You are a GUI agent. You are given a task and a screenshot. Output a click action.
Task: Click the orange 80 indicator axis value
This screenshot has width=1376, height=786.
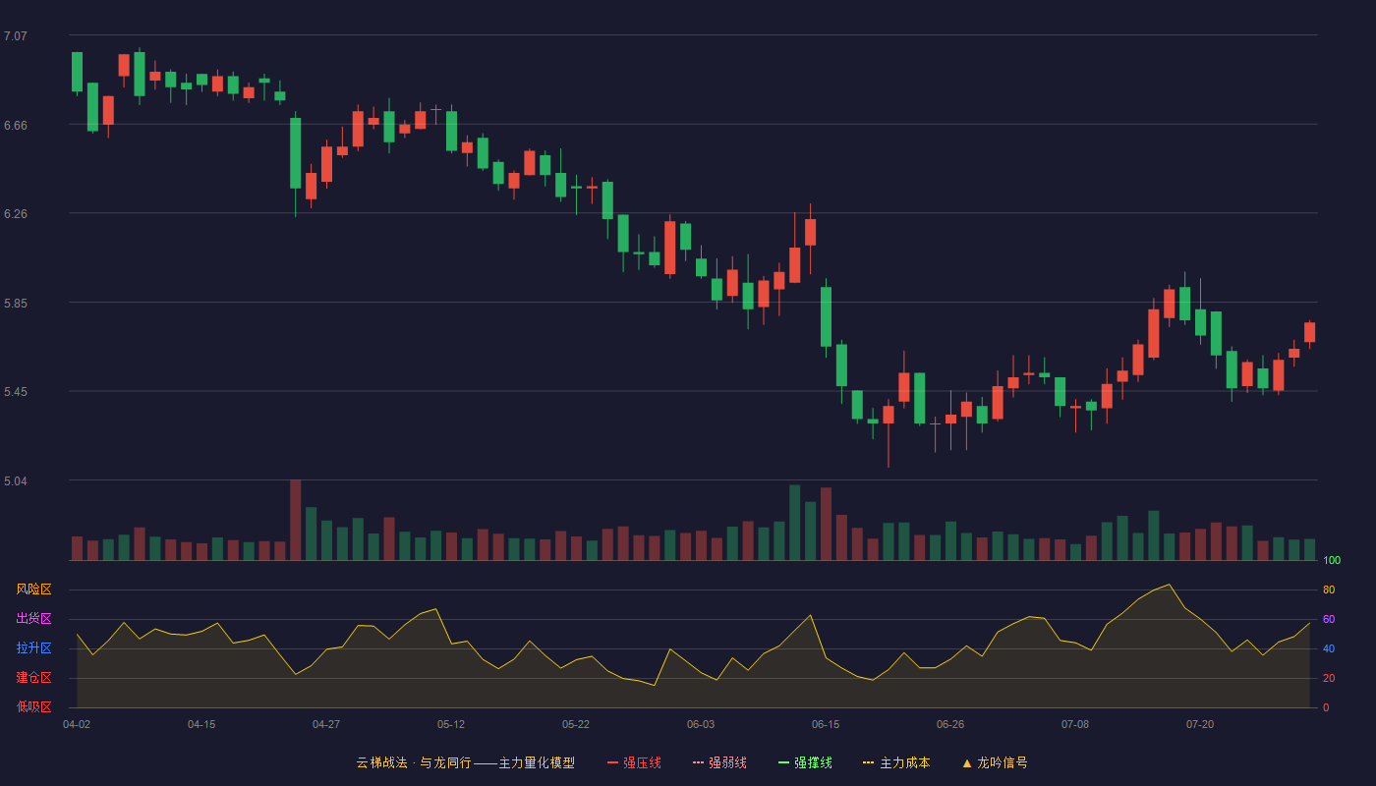point(1329,590)
